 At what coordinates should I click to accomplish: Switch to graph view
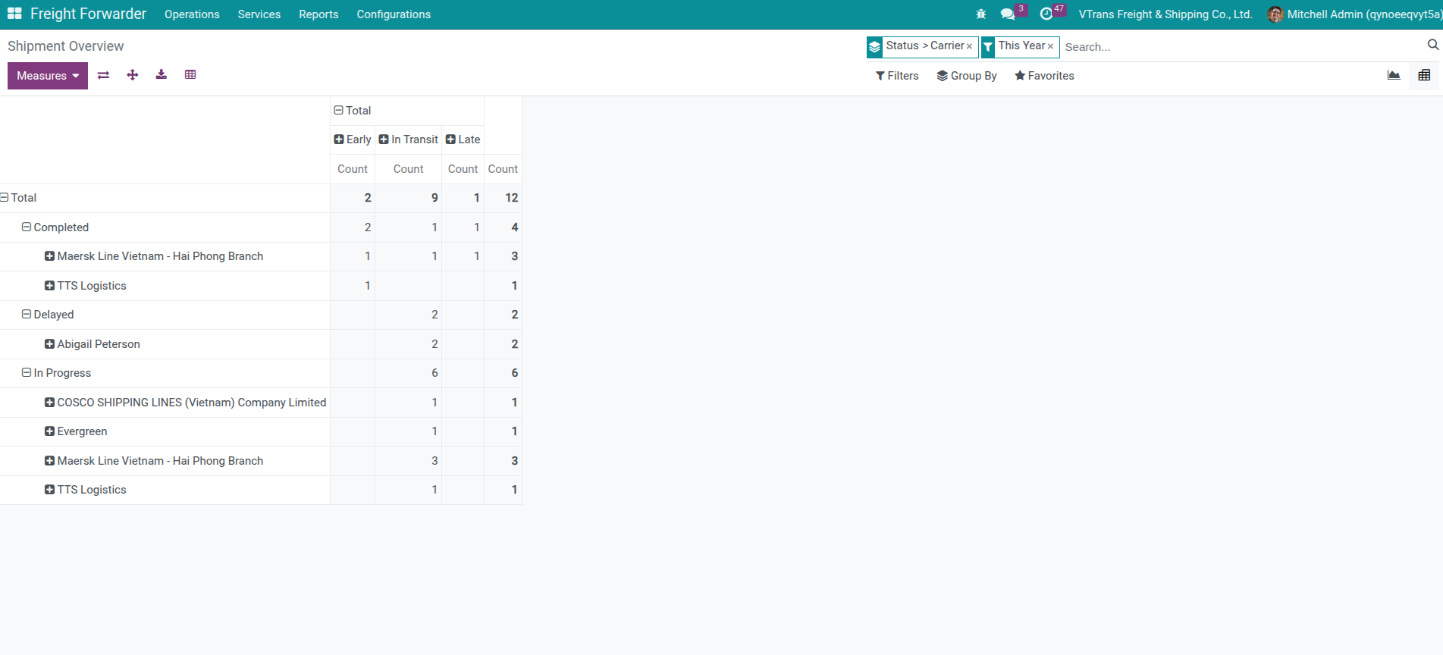(x=1394, y=75)
